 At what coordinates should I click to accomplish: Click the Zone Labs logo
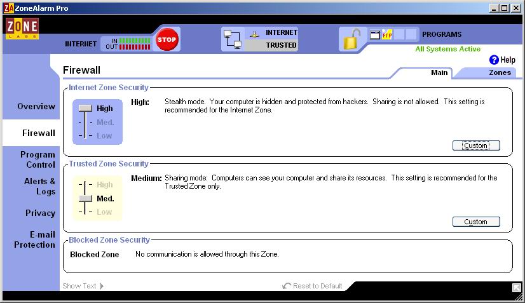pos(22,28)
